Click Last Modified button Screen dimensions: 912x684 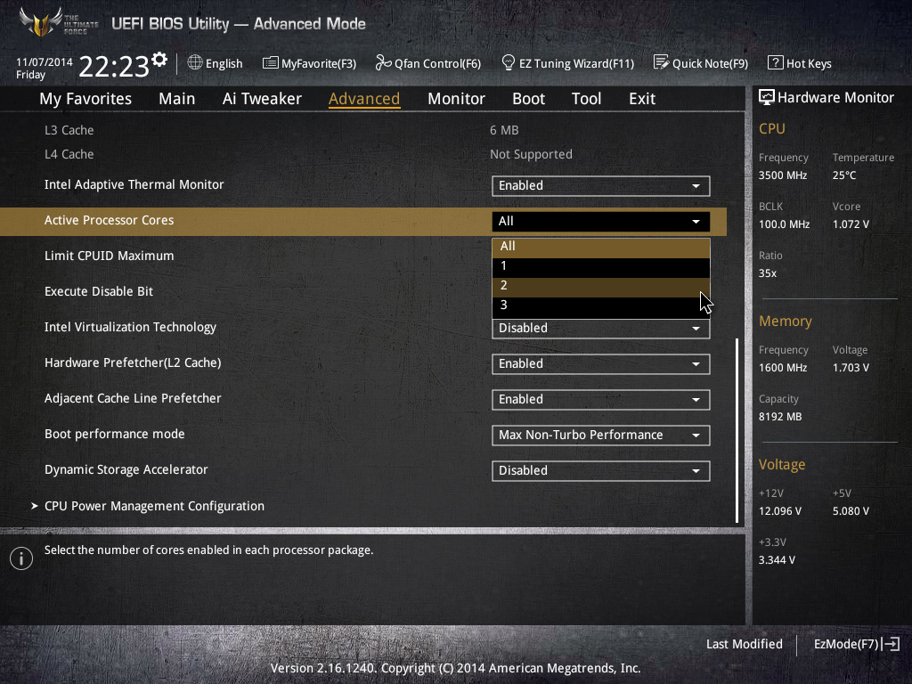tap(744, 644)
